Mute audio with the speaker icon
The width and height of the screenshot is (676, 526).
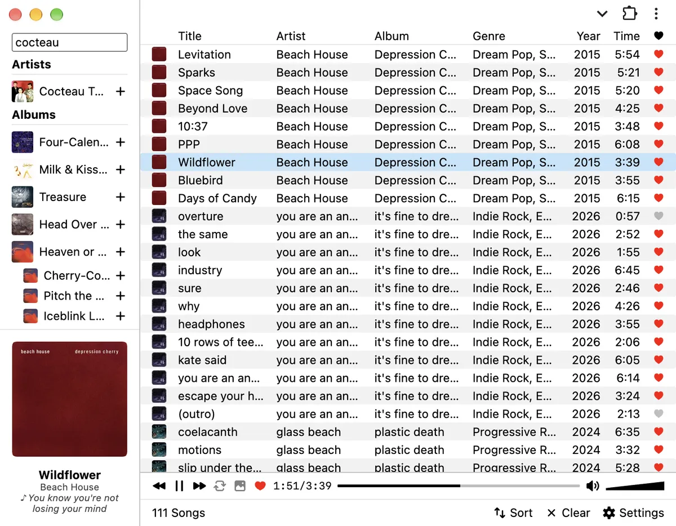tap(593, 486)
